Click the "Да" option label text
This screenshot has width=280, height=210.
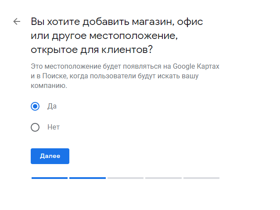(52, 106)
